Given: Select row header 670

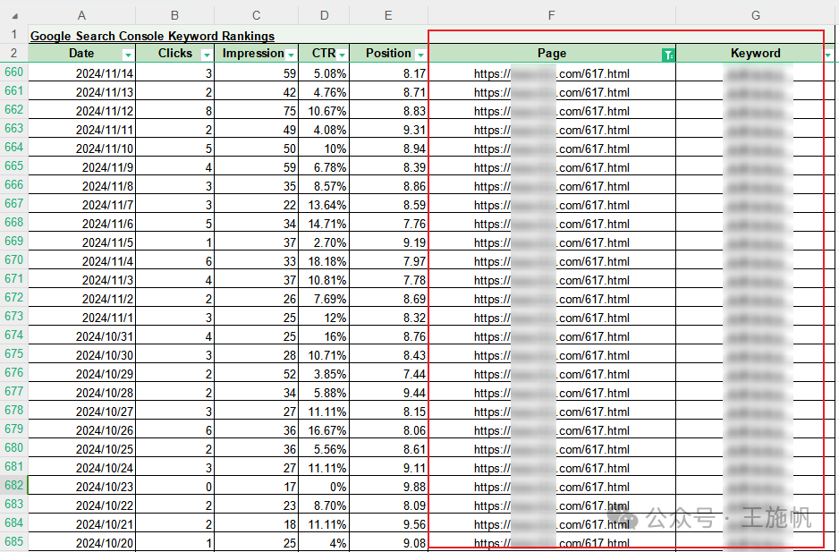Looking at the screenshot, I should pos(14,260).
